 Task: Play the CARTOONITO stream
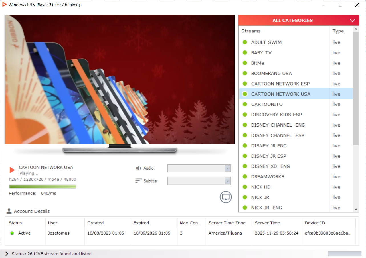267,104
